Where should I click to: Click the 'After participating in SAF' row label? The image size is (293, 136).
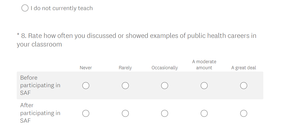[40, 113]
